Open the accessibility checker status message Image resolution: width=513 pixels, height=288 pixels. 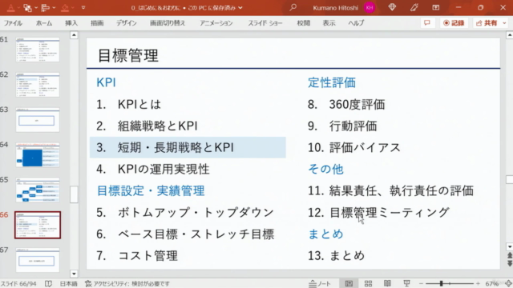point(127,284)
